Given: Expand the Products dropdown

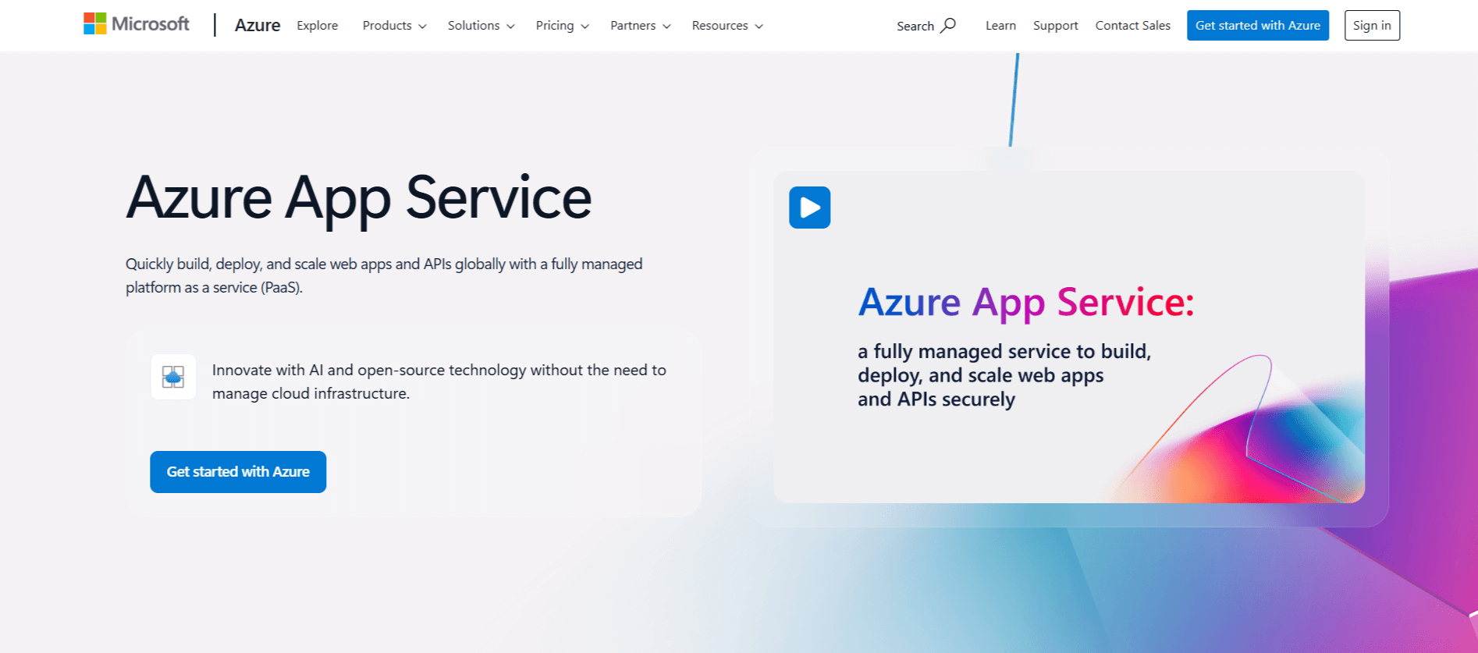Looking at the screenshot, I should tap(394, 26).
